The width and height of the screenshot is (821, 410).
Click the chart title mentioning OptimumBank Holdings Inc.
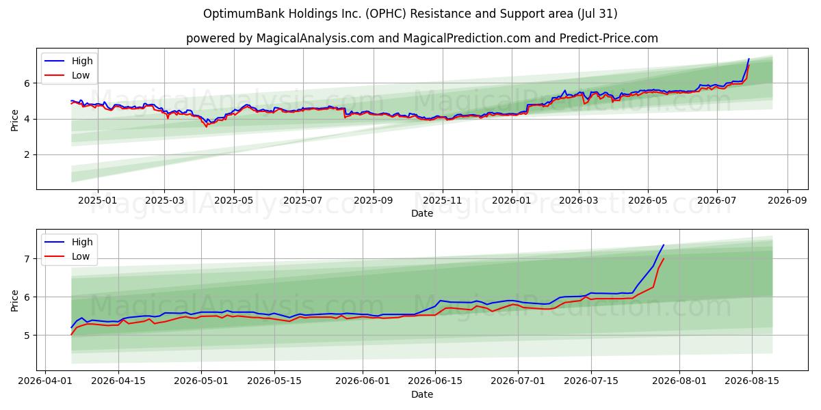pos(410,14)
